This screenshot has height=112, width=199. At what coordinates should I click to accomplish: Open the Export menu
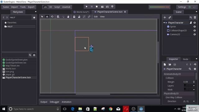pos(31,7)
